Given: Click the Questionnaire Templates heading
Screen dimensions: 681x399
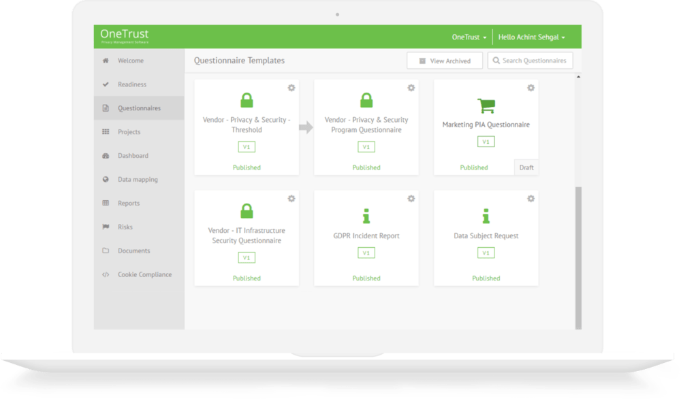Looking at the screenshot, I should pos(239,61).
